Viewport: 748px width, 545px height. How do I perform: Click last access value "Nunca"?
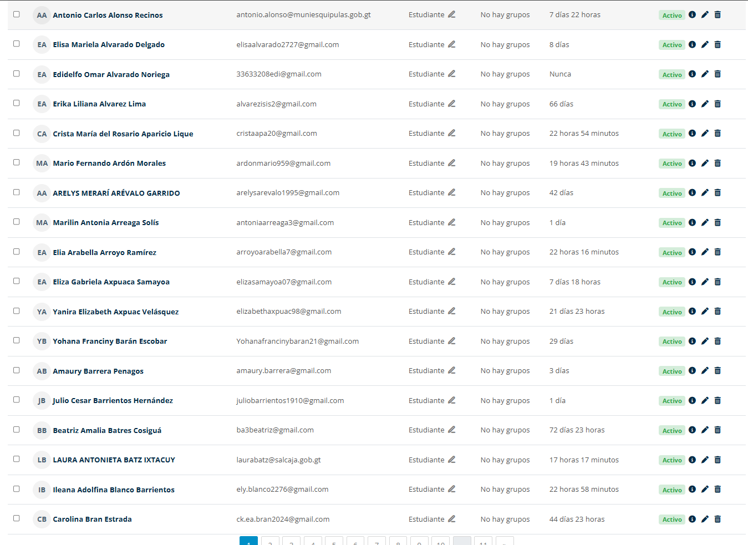(x=560, y=74)
